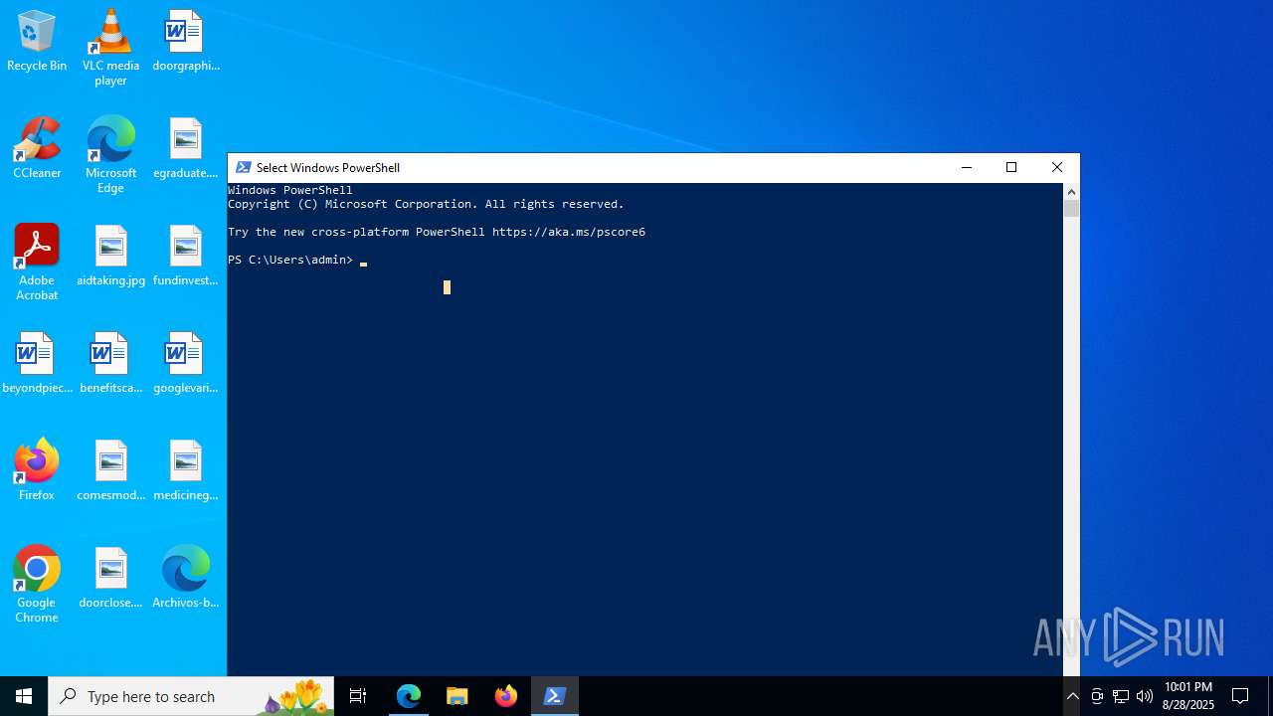The width and height of the screenshot is (1273, 716).
Task: Select the aidtaking.jpg file icon
Action: click(x=110, y=257)
